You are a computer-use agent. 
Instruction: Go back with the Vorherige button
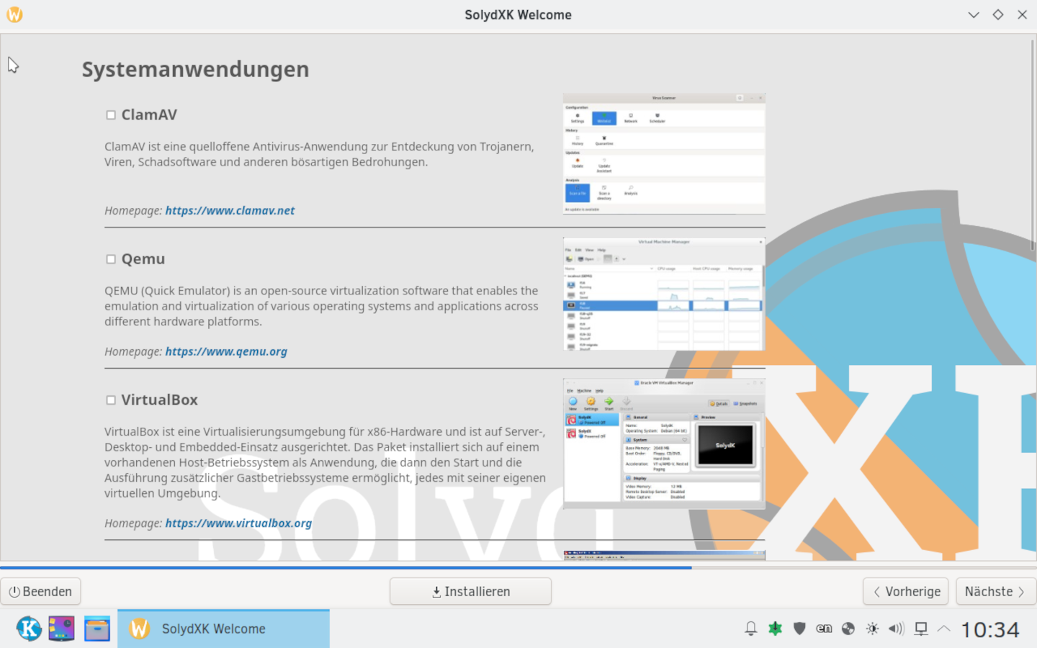coord(905,591)
